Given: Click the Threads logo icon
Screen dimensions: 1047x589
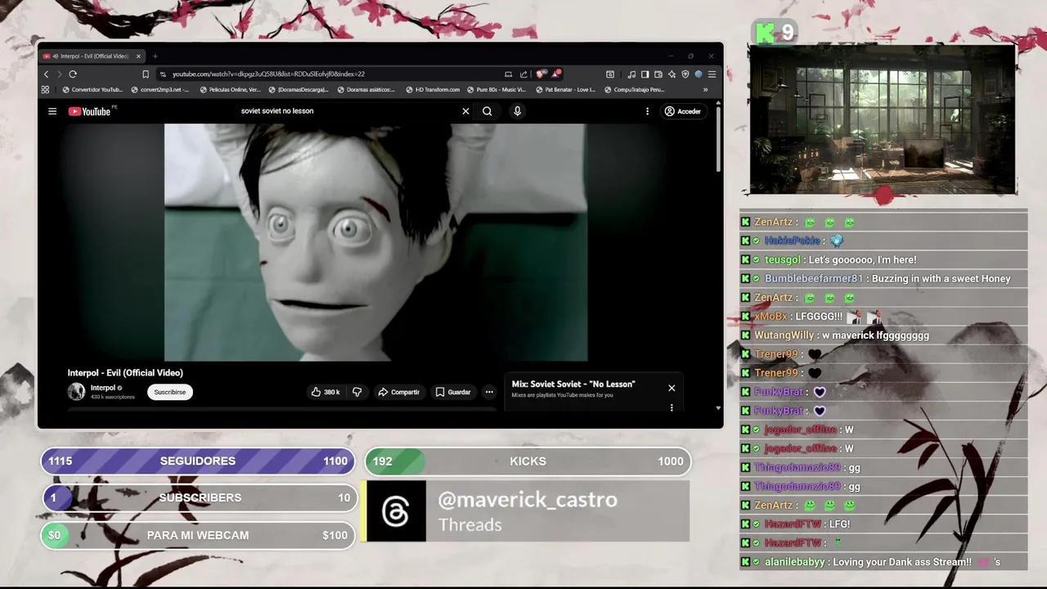Looking at the screenshot, I should tap(396, 511).
